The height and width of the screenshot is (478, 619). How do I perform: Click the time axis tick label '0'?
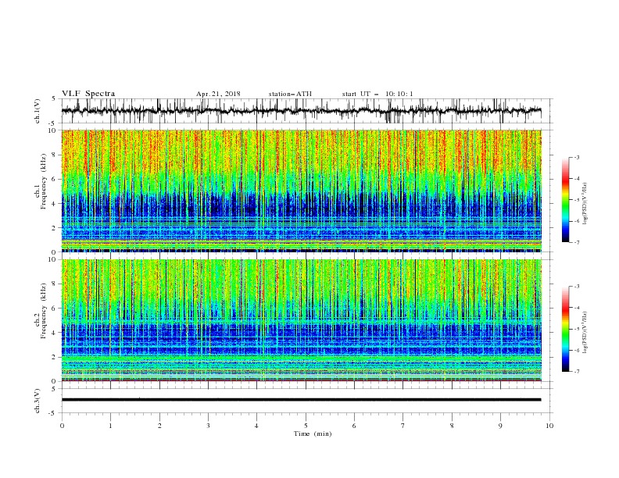(x=62, y=426)
